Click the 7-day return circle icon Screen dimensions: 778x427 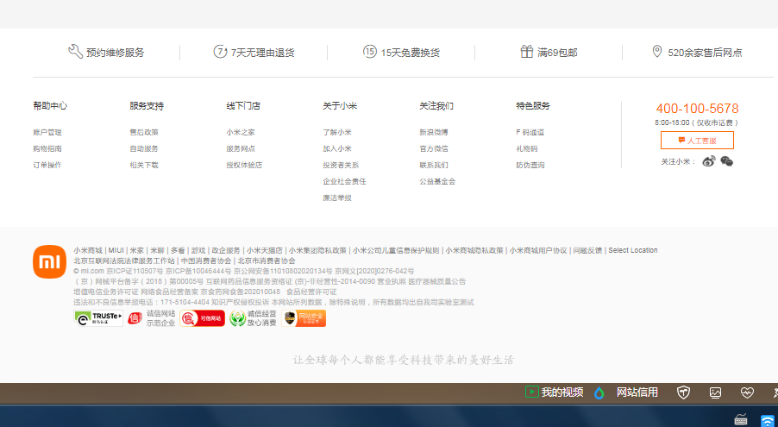(220, 51)
